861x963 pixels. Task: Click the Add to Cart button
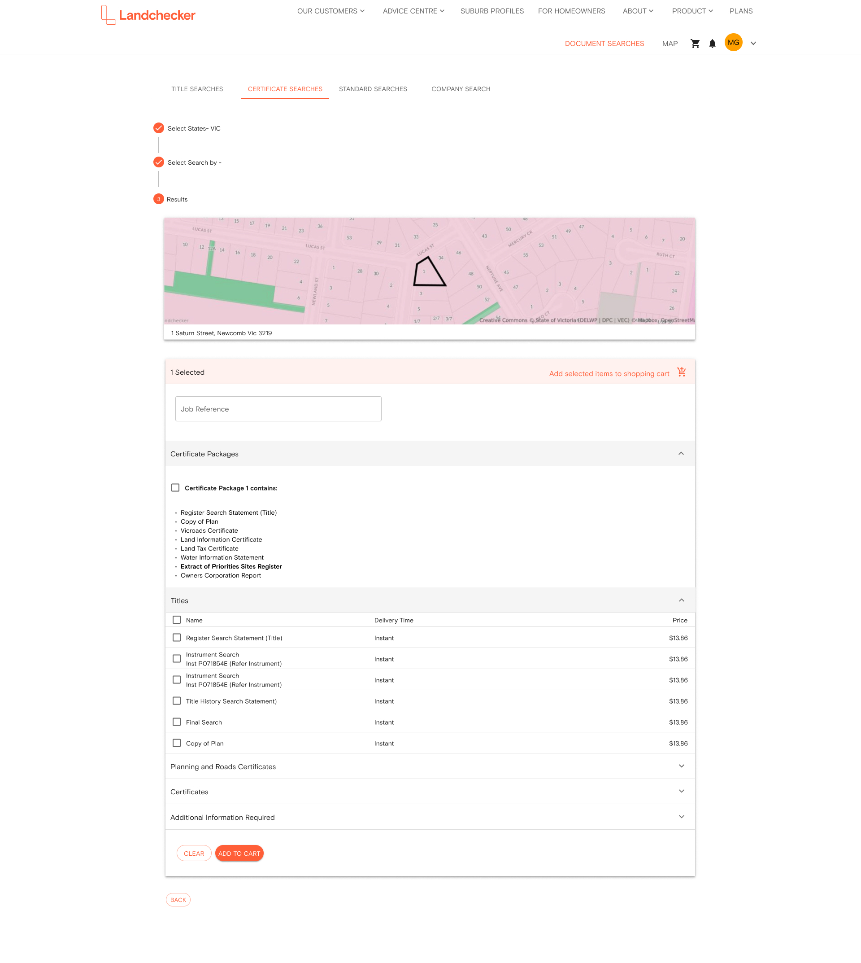point(239,854)
